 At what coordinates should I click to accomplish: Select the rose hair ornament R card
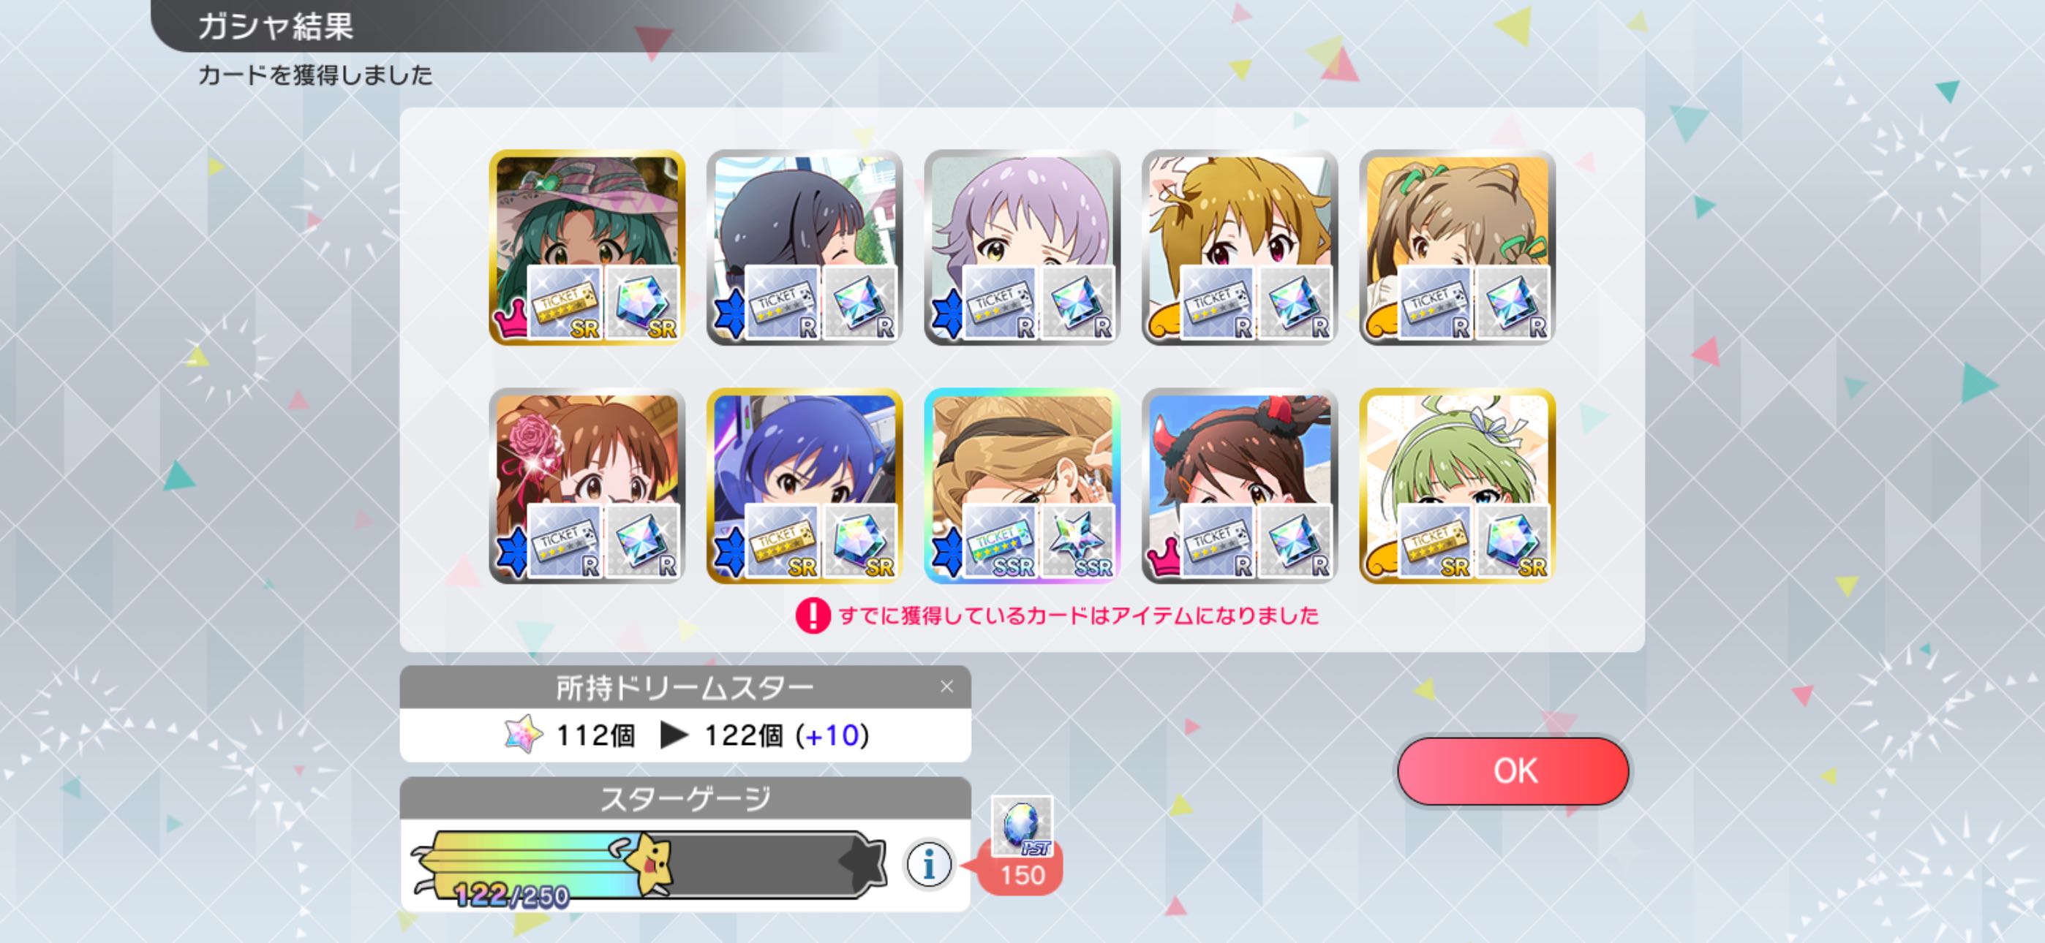(x=587, y=486)
